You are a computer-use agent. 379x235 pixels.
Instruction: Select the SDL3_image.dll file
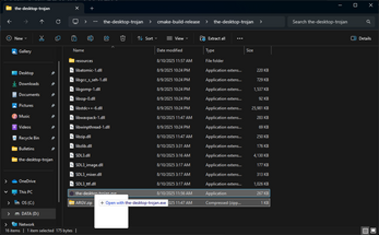169,165
